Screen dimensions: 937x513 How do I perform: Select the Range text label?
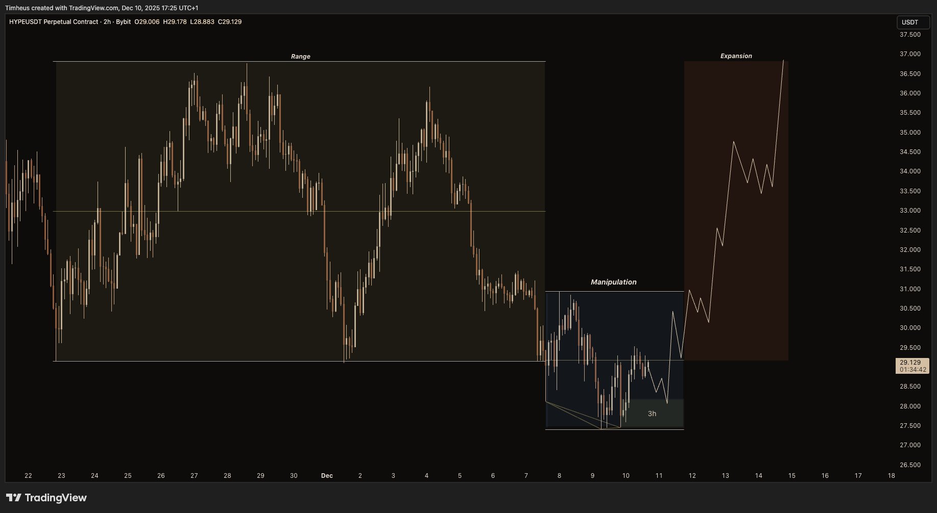(x=300, y=57)
